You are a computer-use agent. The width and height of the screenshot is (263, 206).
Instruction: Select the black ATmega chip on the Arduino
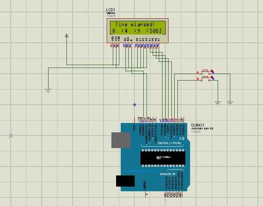click(x=163, y=158)
